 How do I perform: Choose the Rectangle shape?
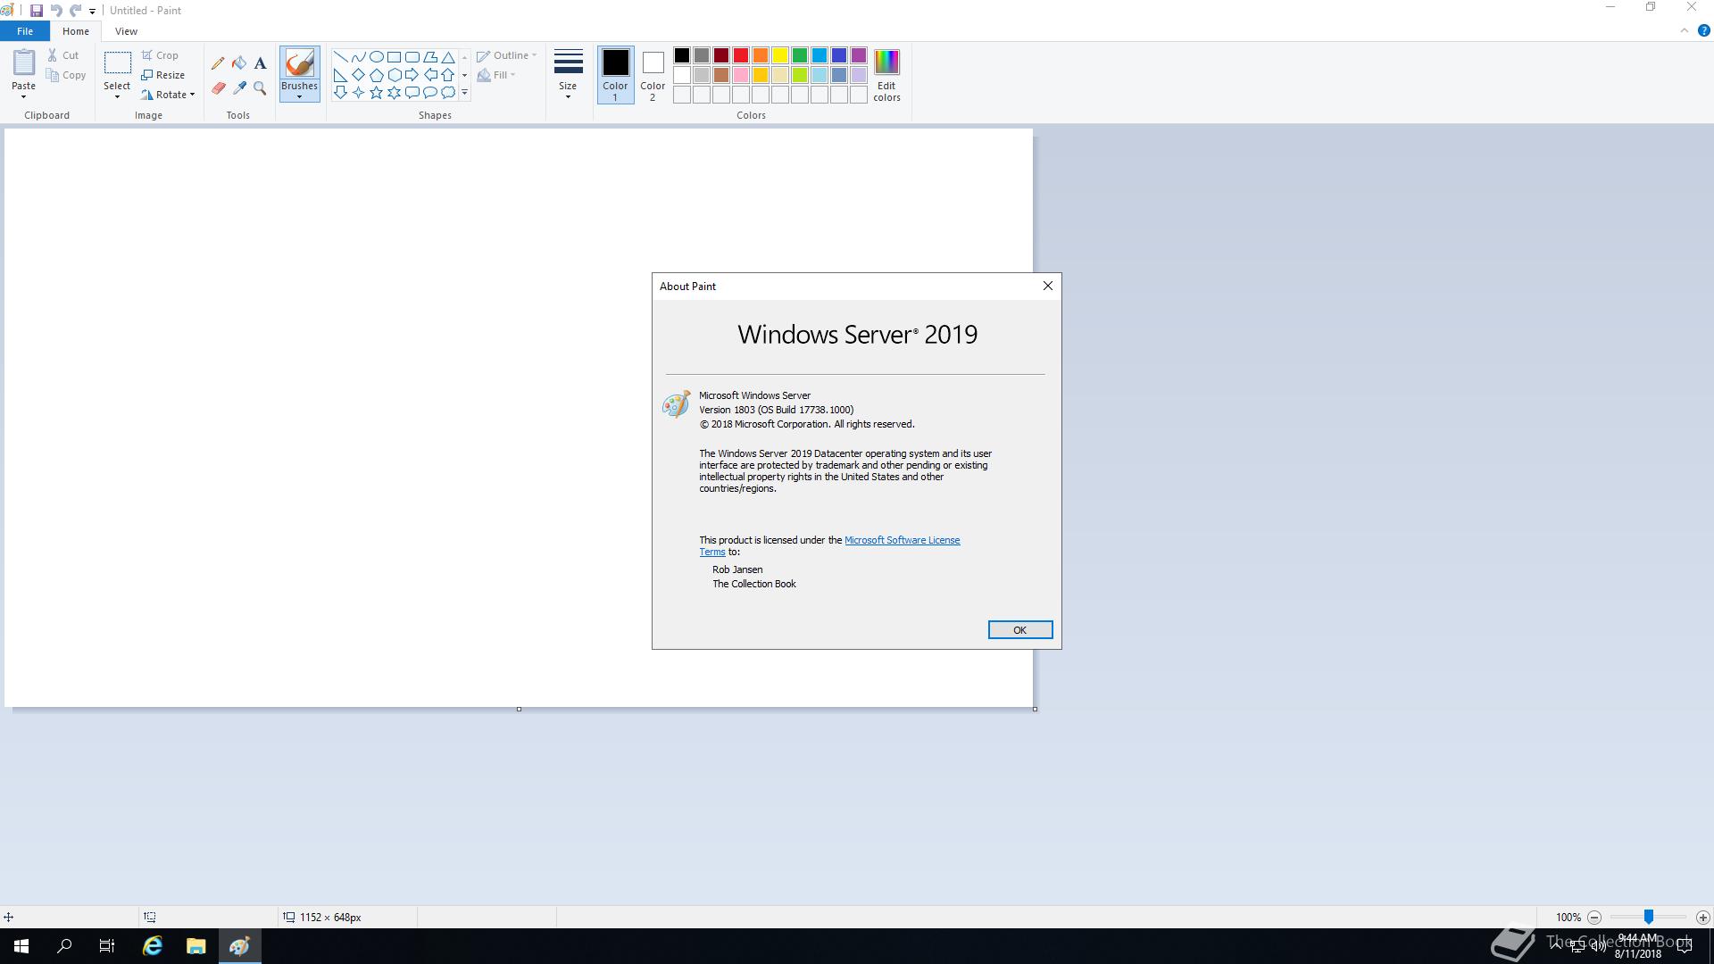coord(394,56)
